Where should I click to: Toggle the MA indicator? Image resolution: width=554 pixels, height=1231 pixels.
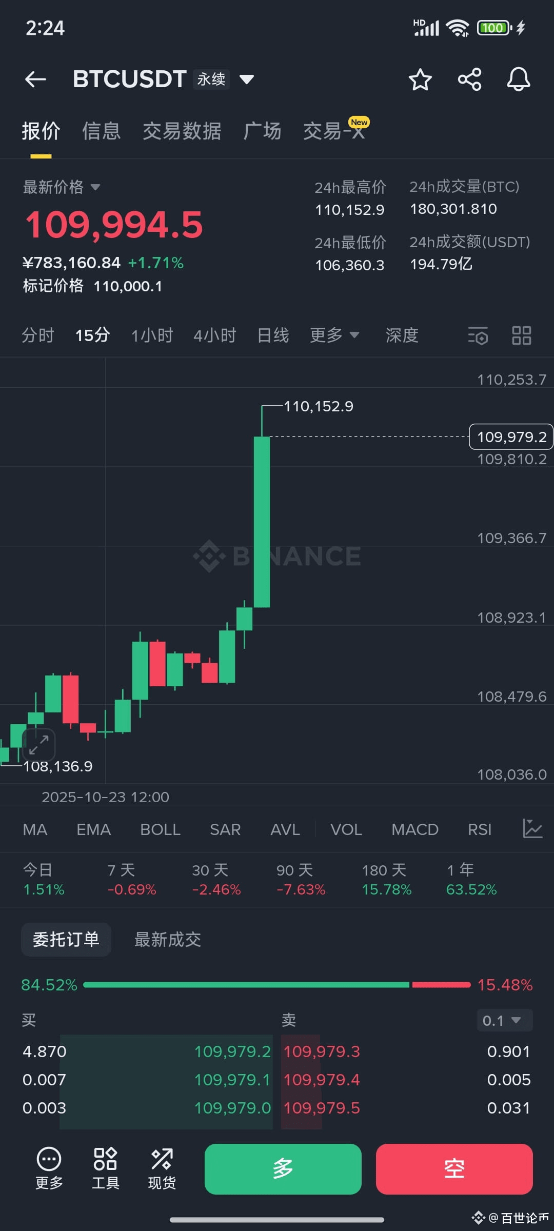coord(34,829)
